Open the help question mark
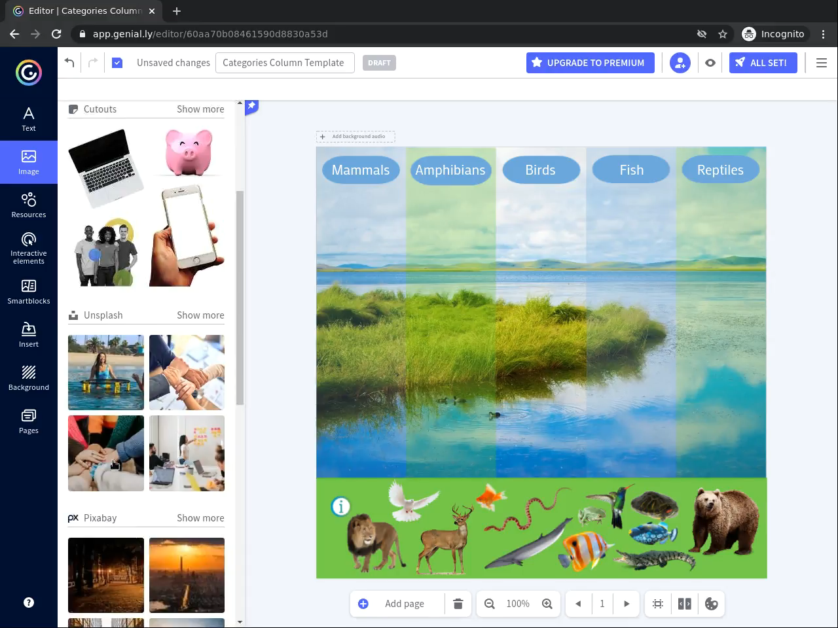The width and height of the screenshot is (838, 628). tap(29, 602)
